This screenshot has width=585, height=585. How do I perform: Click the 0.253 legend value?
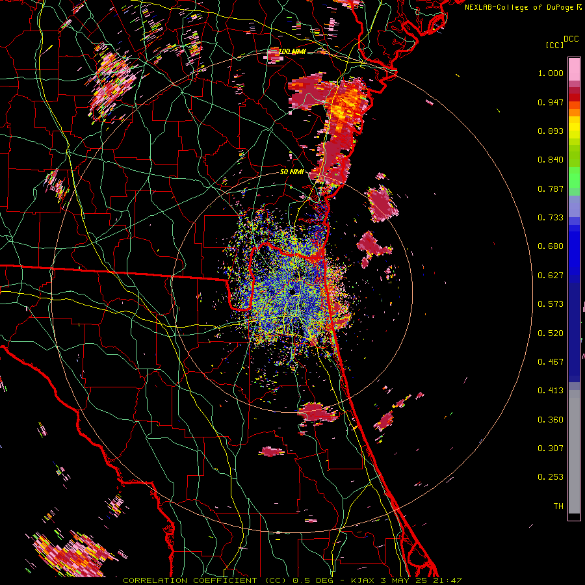tap(551, 477)
